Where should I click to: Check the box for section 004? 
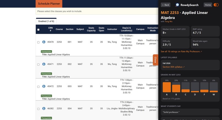[38, 109]
